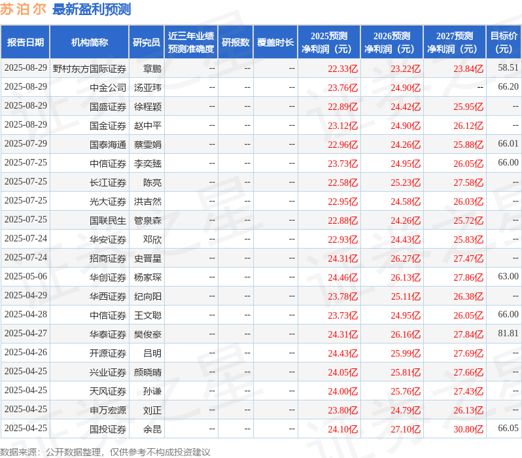The width and height of the screenshot is (522, 458).
Task: Click the 2027预测净利润 column header
Action: tap(455, 43)
